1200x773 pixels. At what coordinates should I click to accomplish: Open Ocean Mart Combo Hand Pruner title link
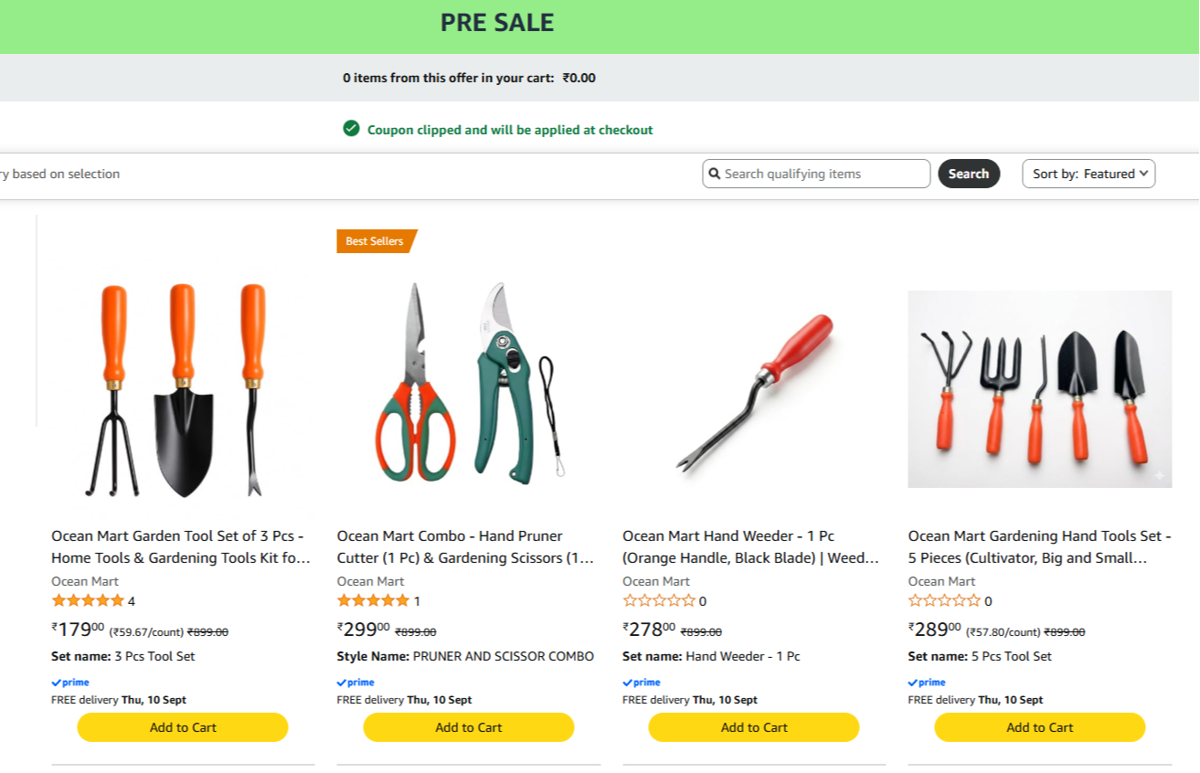465,546
